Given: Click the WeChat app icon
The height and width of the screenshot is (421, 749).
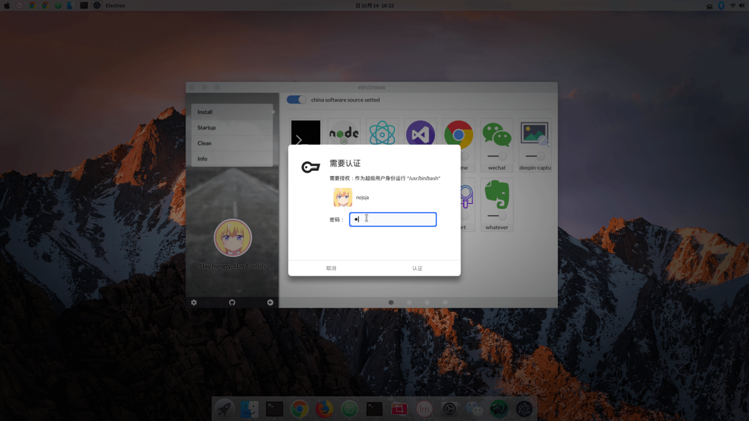Looking at the screenshot, I should pyautogui.click(x=497, y=133).
